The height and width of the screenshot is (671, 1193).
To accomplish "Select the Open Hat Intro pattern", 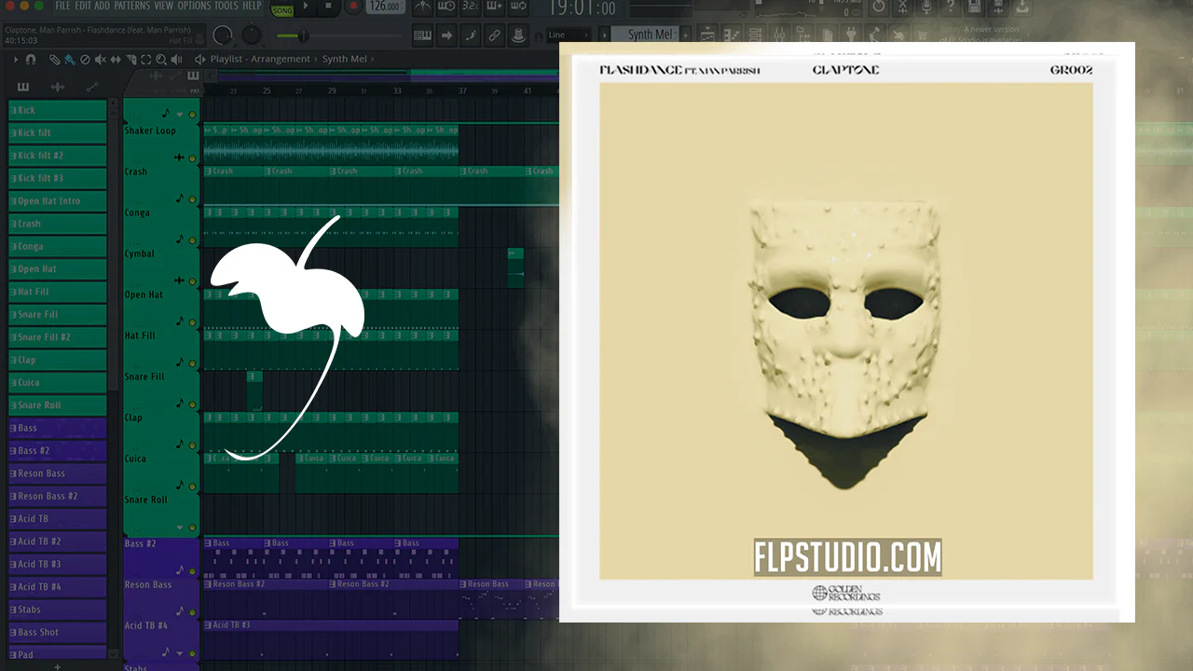I will [57, 201].
